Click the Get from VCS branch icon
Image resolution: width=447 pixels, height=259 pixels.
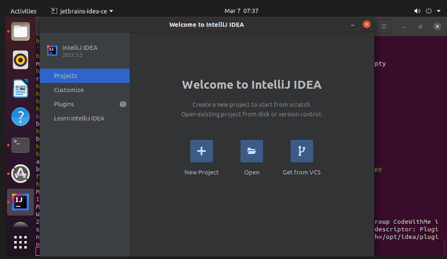coord(302,151)
